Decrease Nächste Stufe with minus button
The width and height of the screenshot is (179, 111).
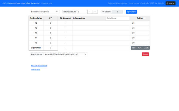pos(90,12)
